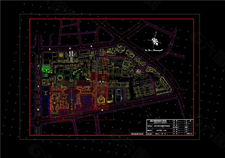
Task: Select the cyan rectangular building outline
Action: click(118, 95)
